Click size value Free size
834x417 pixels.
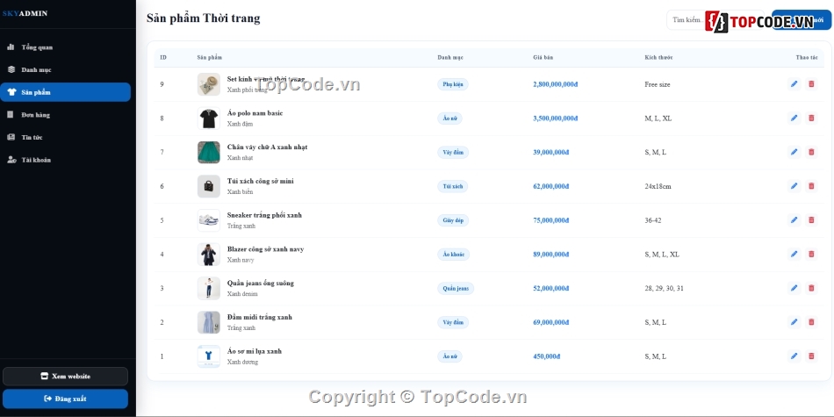point(658,84)
